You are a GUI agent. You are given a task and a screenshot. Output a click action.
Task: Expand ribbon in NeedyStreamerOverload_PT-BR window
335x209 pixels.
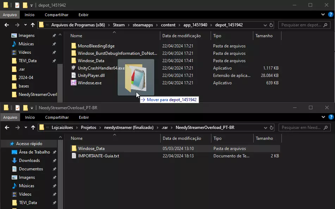[323, 117]
